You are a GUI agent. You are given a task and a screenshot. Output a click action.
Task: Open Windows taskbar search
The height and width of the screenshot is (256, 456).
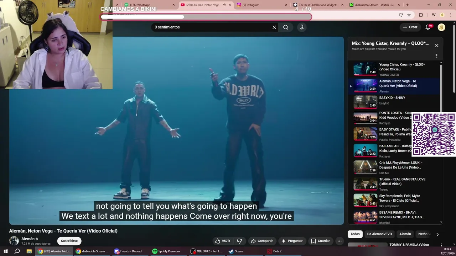[17, 251]
